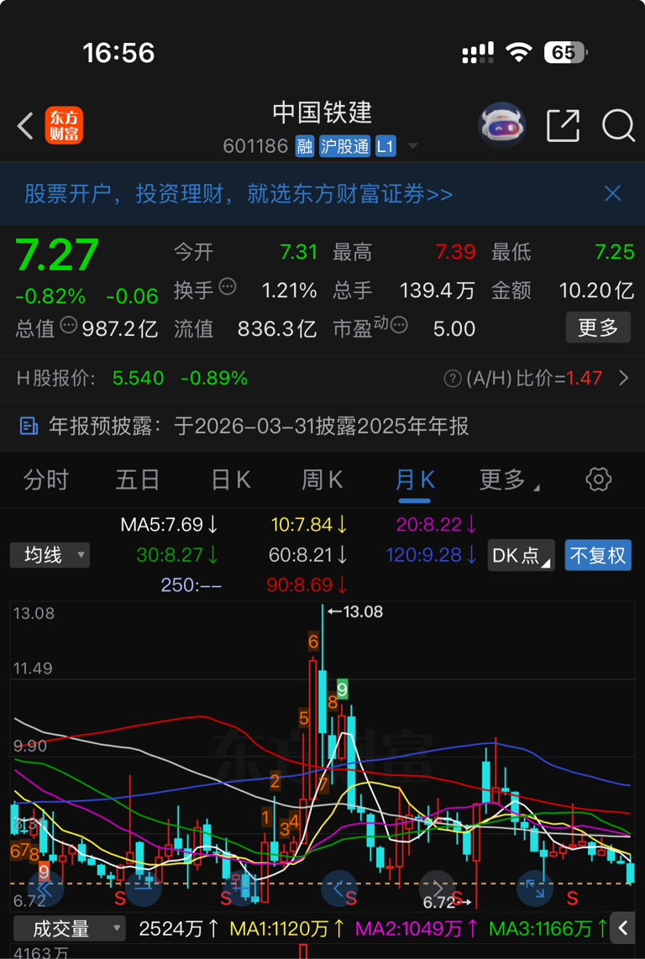The height and width of the screenshot is (959, 645).
Task: Tap the 更多 button in quote panel
Action: [x=598, y=328]
